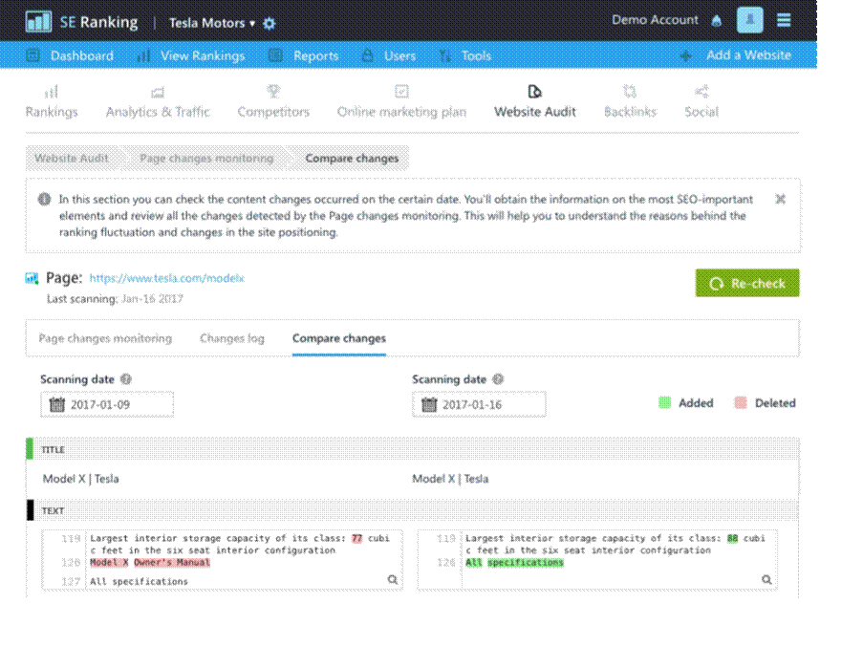Screen dimensions: 863x646
Task: Switch to the Changes log tab
Action: click(232, 338)
